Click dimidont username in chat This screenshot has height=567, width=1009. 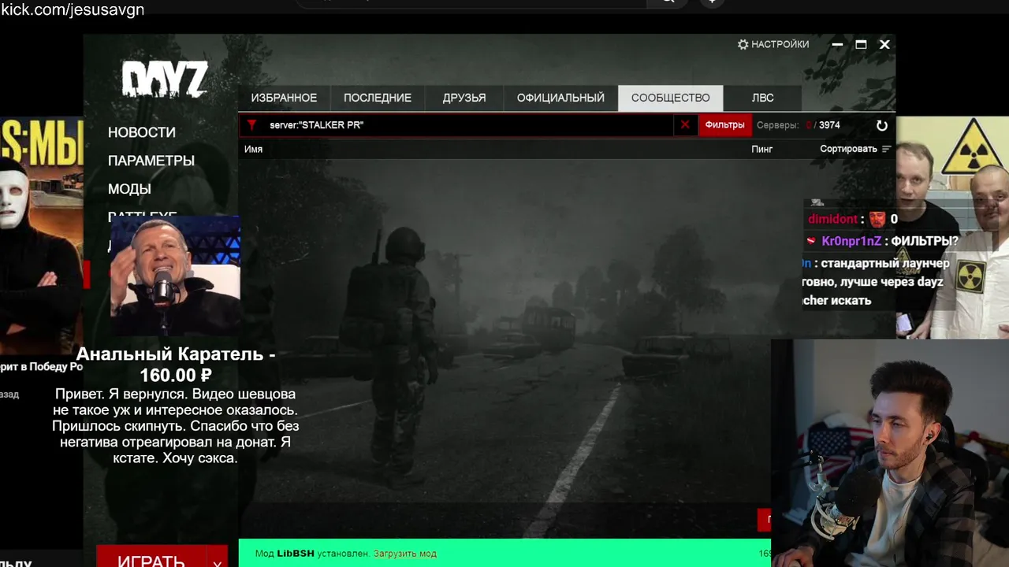pos(832,219)
